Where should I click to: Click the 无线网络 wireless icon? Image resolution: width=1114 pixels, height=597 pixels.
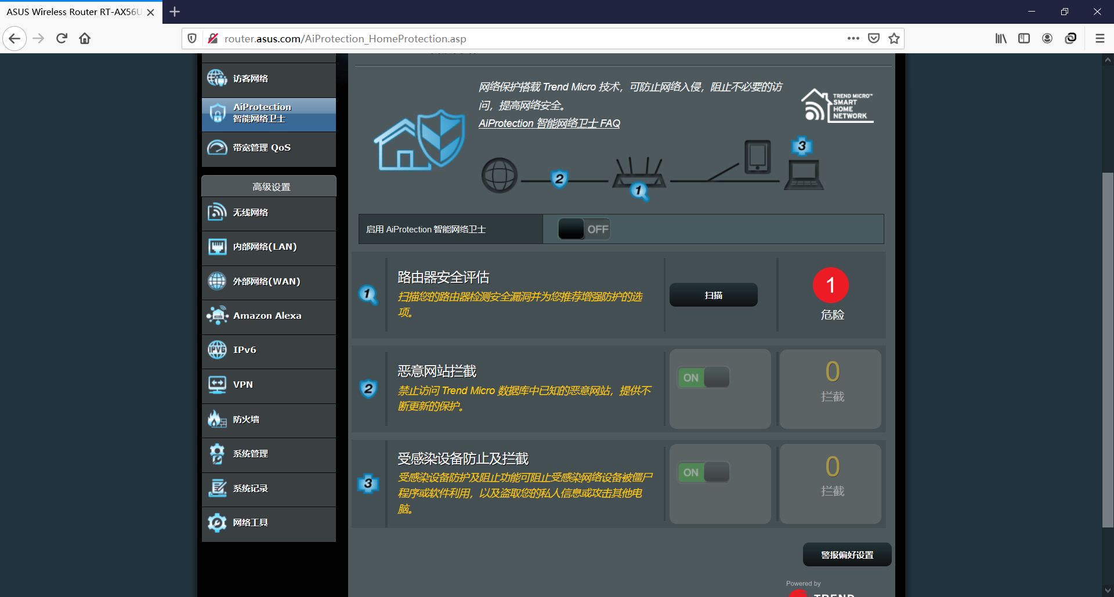pos(217,212)
